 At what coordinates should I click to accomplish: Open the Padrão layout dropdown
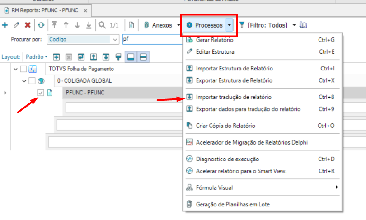click(x=37, y=57)
